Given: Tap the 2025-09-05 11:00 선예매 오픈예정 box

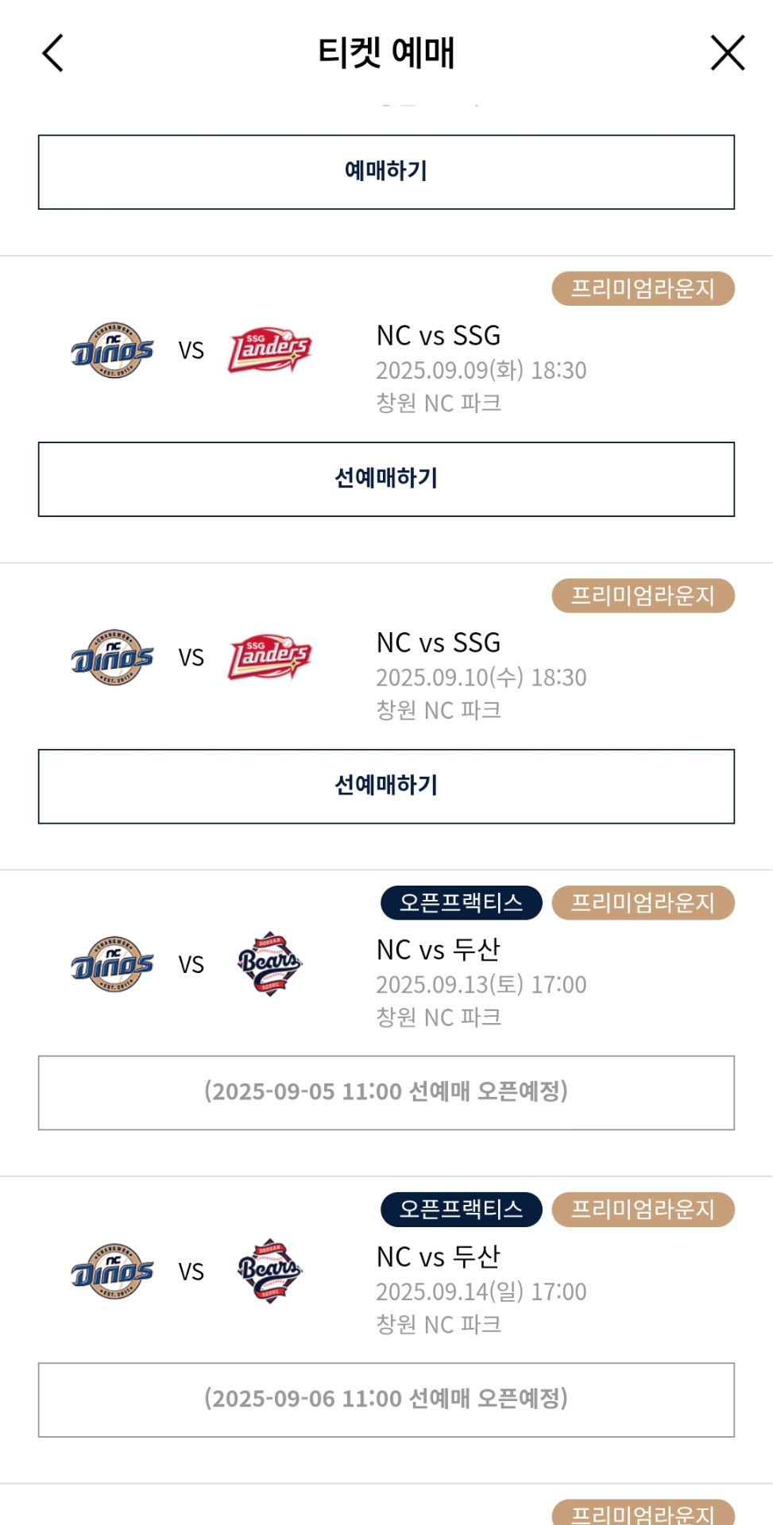Looking at the screenshot, I should [x=386, y=1092].
